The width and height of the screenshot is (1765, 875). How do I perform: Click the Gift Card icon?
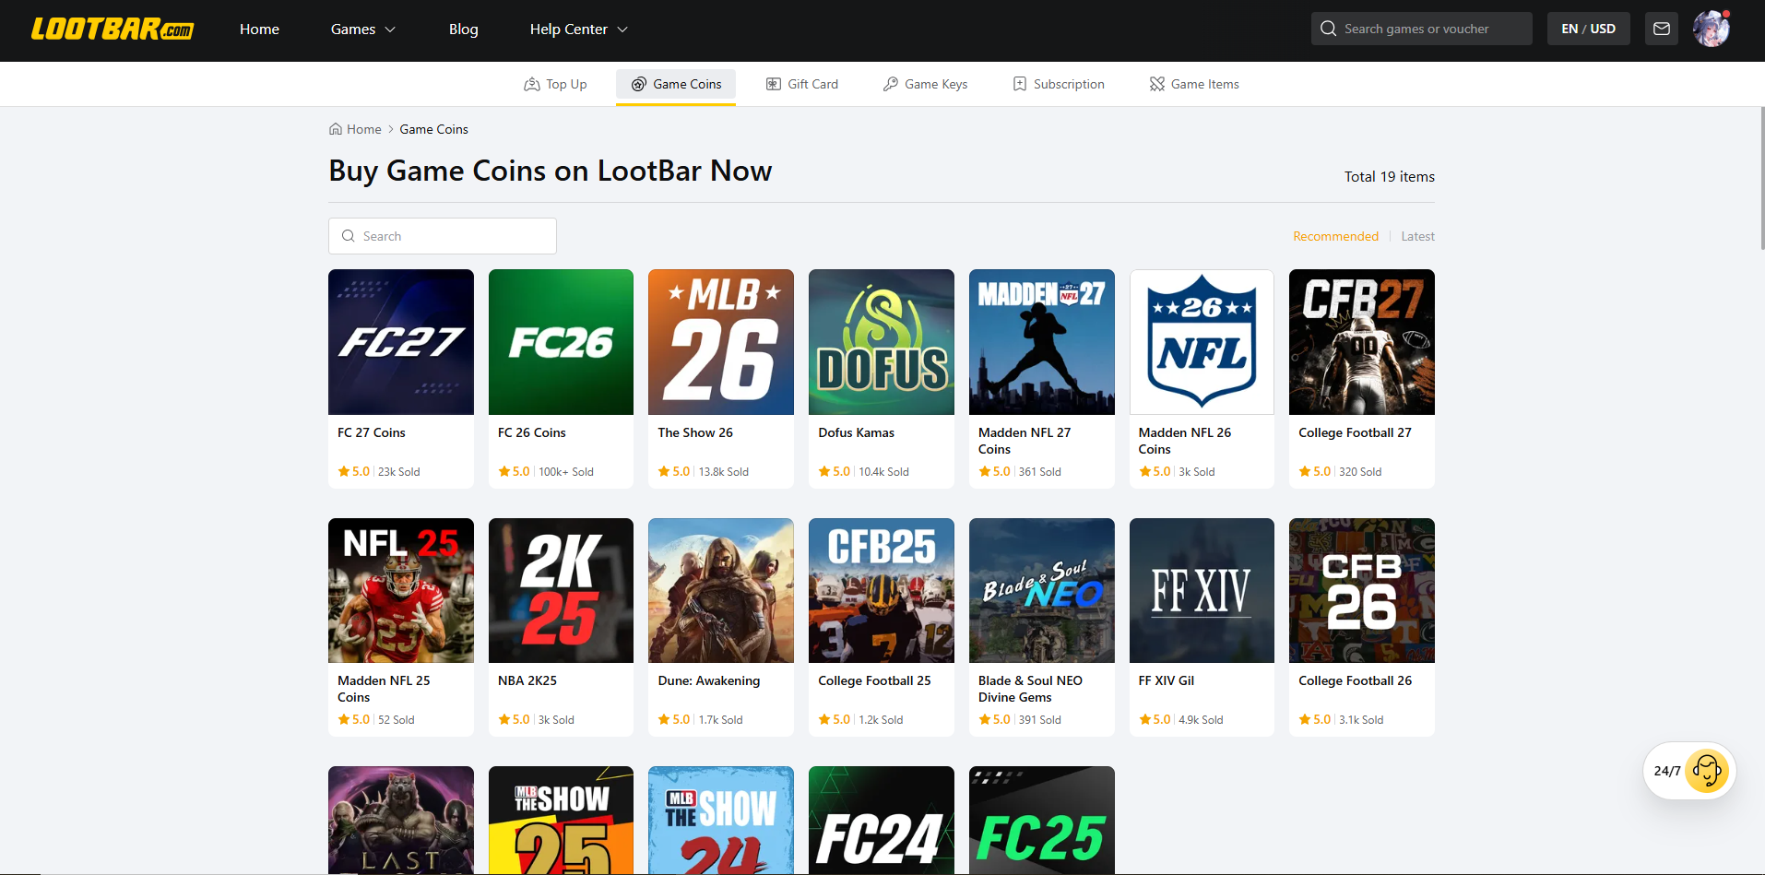(774, 84)
